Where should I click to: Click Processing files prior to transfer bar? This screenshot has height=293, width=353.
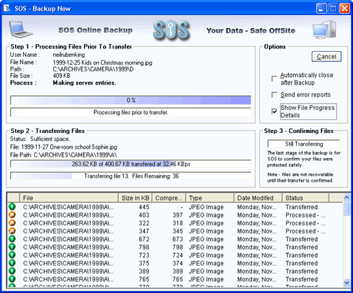[131, 112]
